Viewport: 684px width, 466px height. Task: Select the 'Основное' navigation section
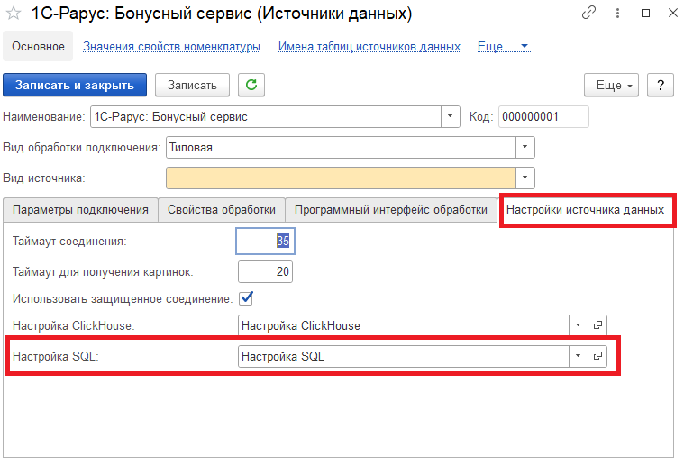pyautogui.click(x=38, y=46)
